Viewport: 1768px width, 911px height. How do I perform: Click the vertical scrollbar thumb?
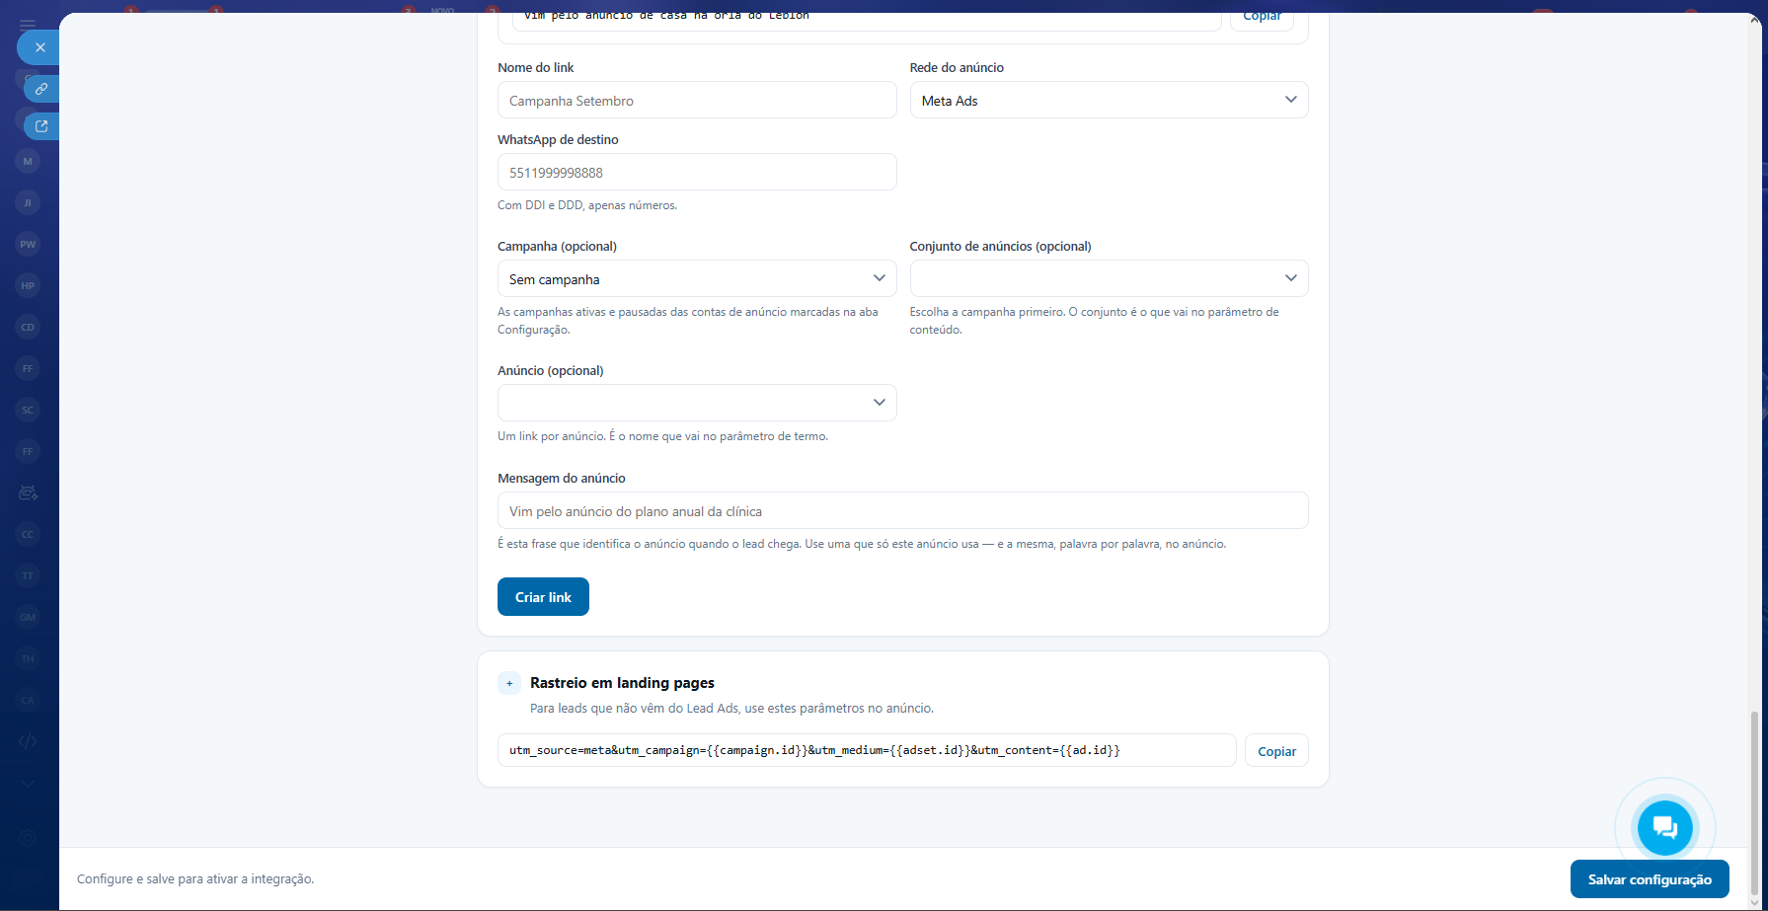pyautogui.click(x=1754, y=801)
